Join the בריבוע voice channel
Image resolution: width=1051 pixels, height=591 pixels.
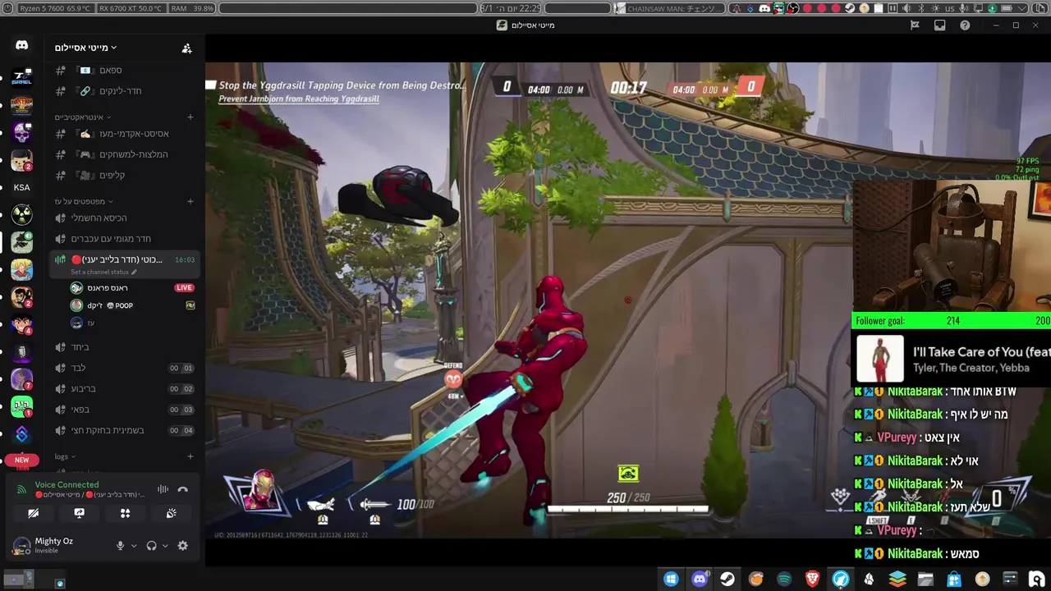123,388
